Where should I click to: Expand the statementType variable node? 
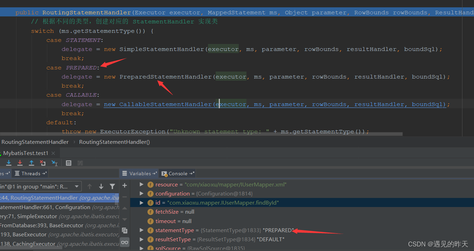pyautogui.click(x=141, y=230)
